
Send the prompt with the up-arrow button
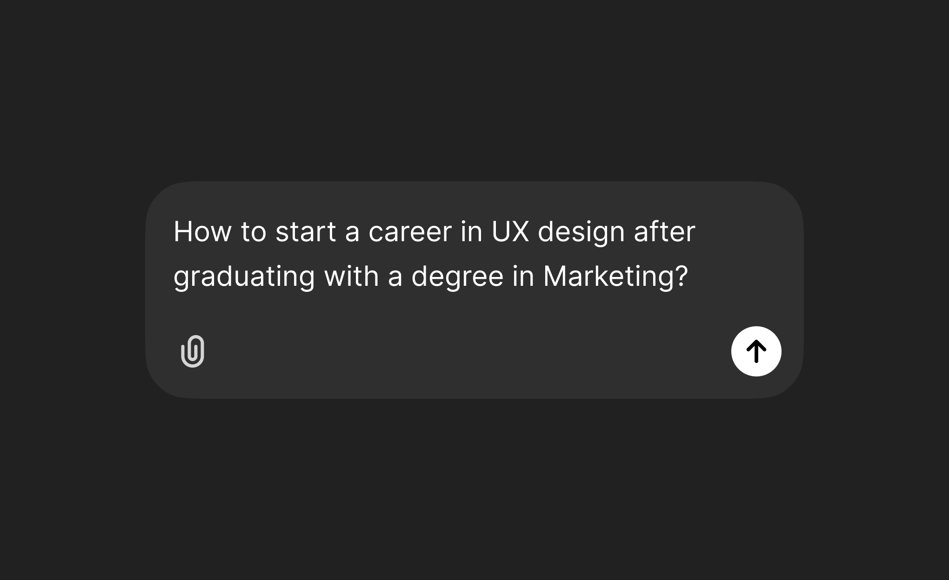pyautogui.click(x=756, y=351)
